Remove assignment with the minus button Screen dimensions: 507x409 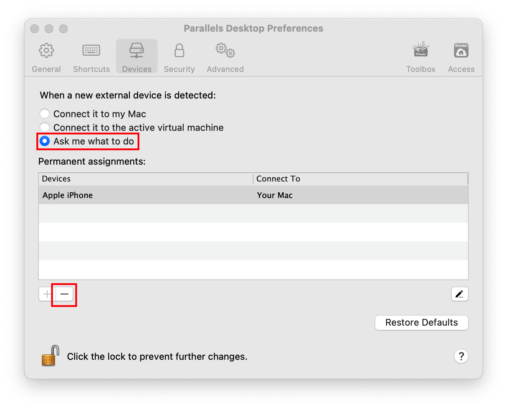[64, 294]
